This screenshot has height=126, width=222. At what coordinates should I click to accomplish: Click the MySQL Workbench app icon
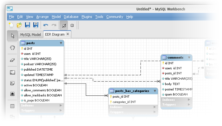[x=10, y=9]
